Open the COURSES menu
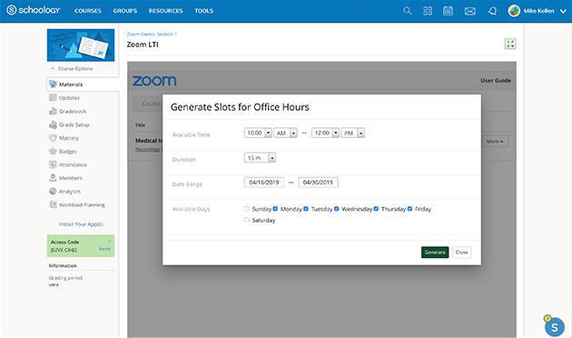The height and width of the screenshot is (338, 572). [88, 11]
